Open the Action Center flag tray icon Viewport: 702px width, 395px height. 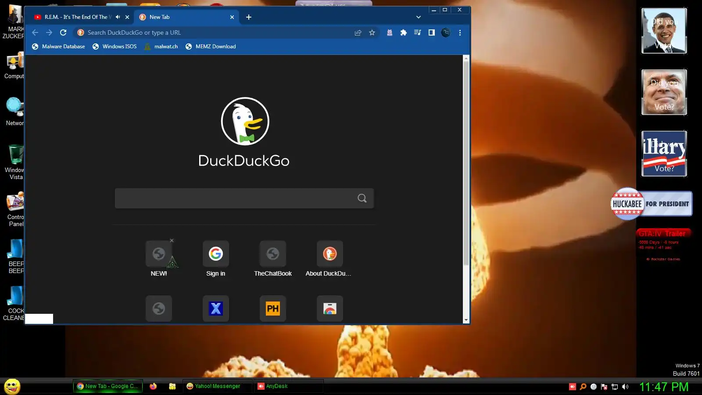[604, 387]
